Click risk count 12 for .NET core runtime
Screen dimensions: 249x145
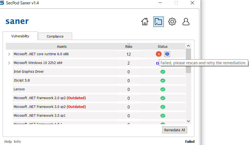(129, 54)
